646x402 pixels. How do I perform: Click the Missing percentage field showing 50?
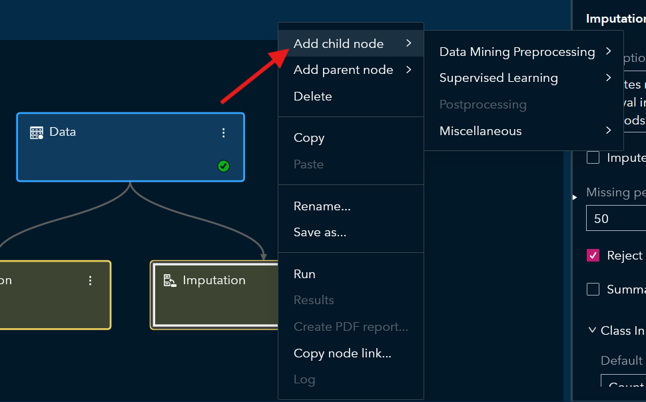[x=616, y=218]
